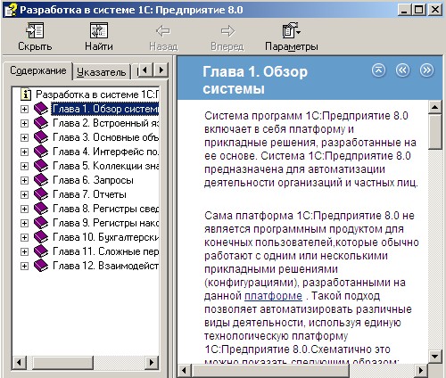Click the book icon of Глава 7
Viewport: 446px width, 378px height.
41,194
